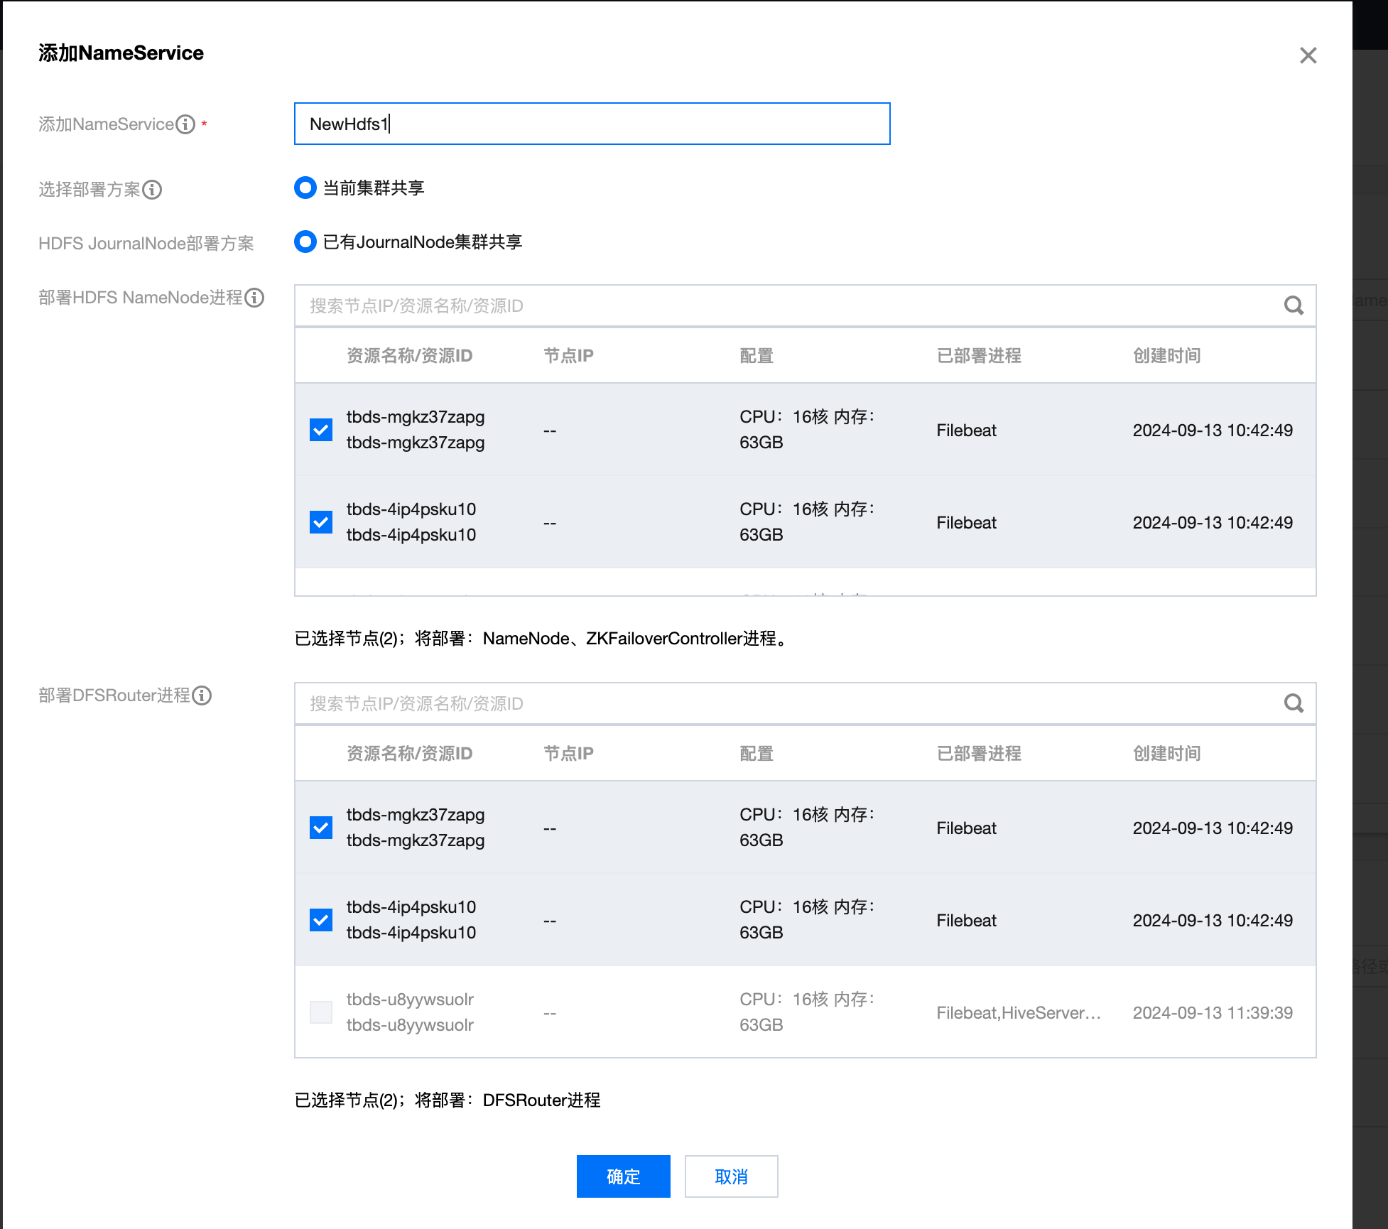Close the 添加NameService dialog with X

(1308, 55)
